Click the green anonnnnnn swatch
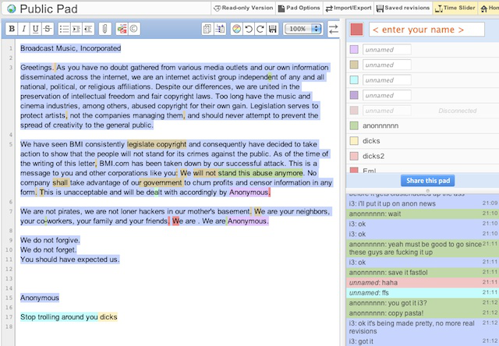Image resolution: width=499 pixels, height=346 pixels. [x=354, y=125]
